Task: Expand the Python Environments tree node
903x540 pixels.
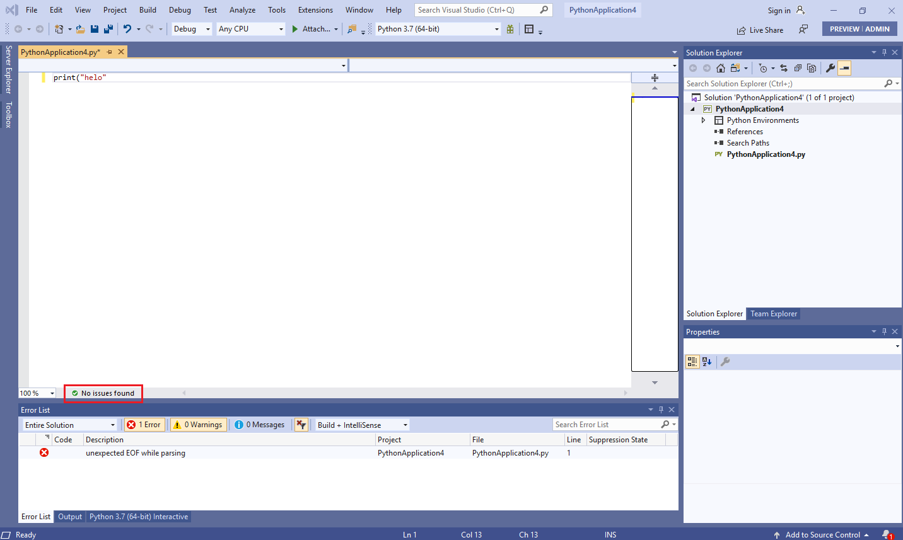Action: (x=704, y=120)
